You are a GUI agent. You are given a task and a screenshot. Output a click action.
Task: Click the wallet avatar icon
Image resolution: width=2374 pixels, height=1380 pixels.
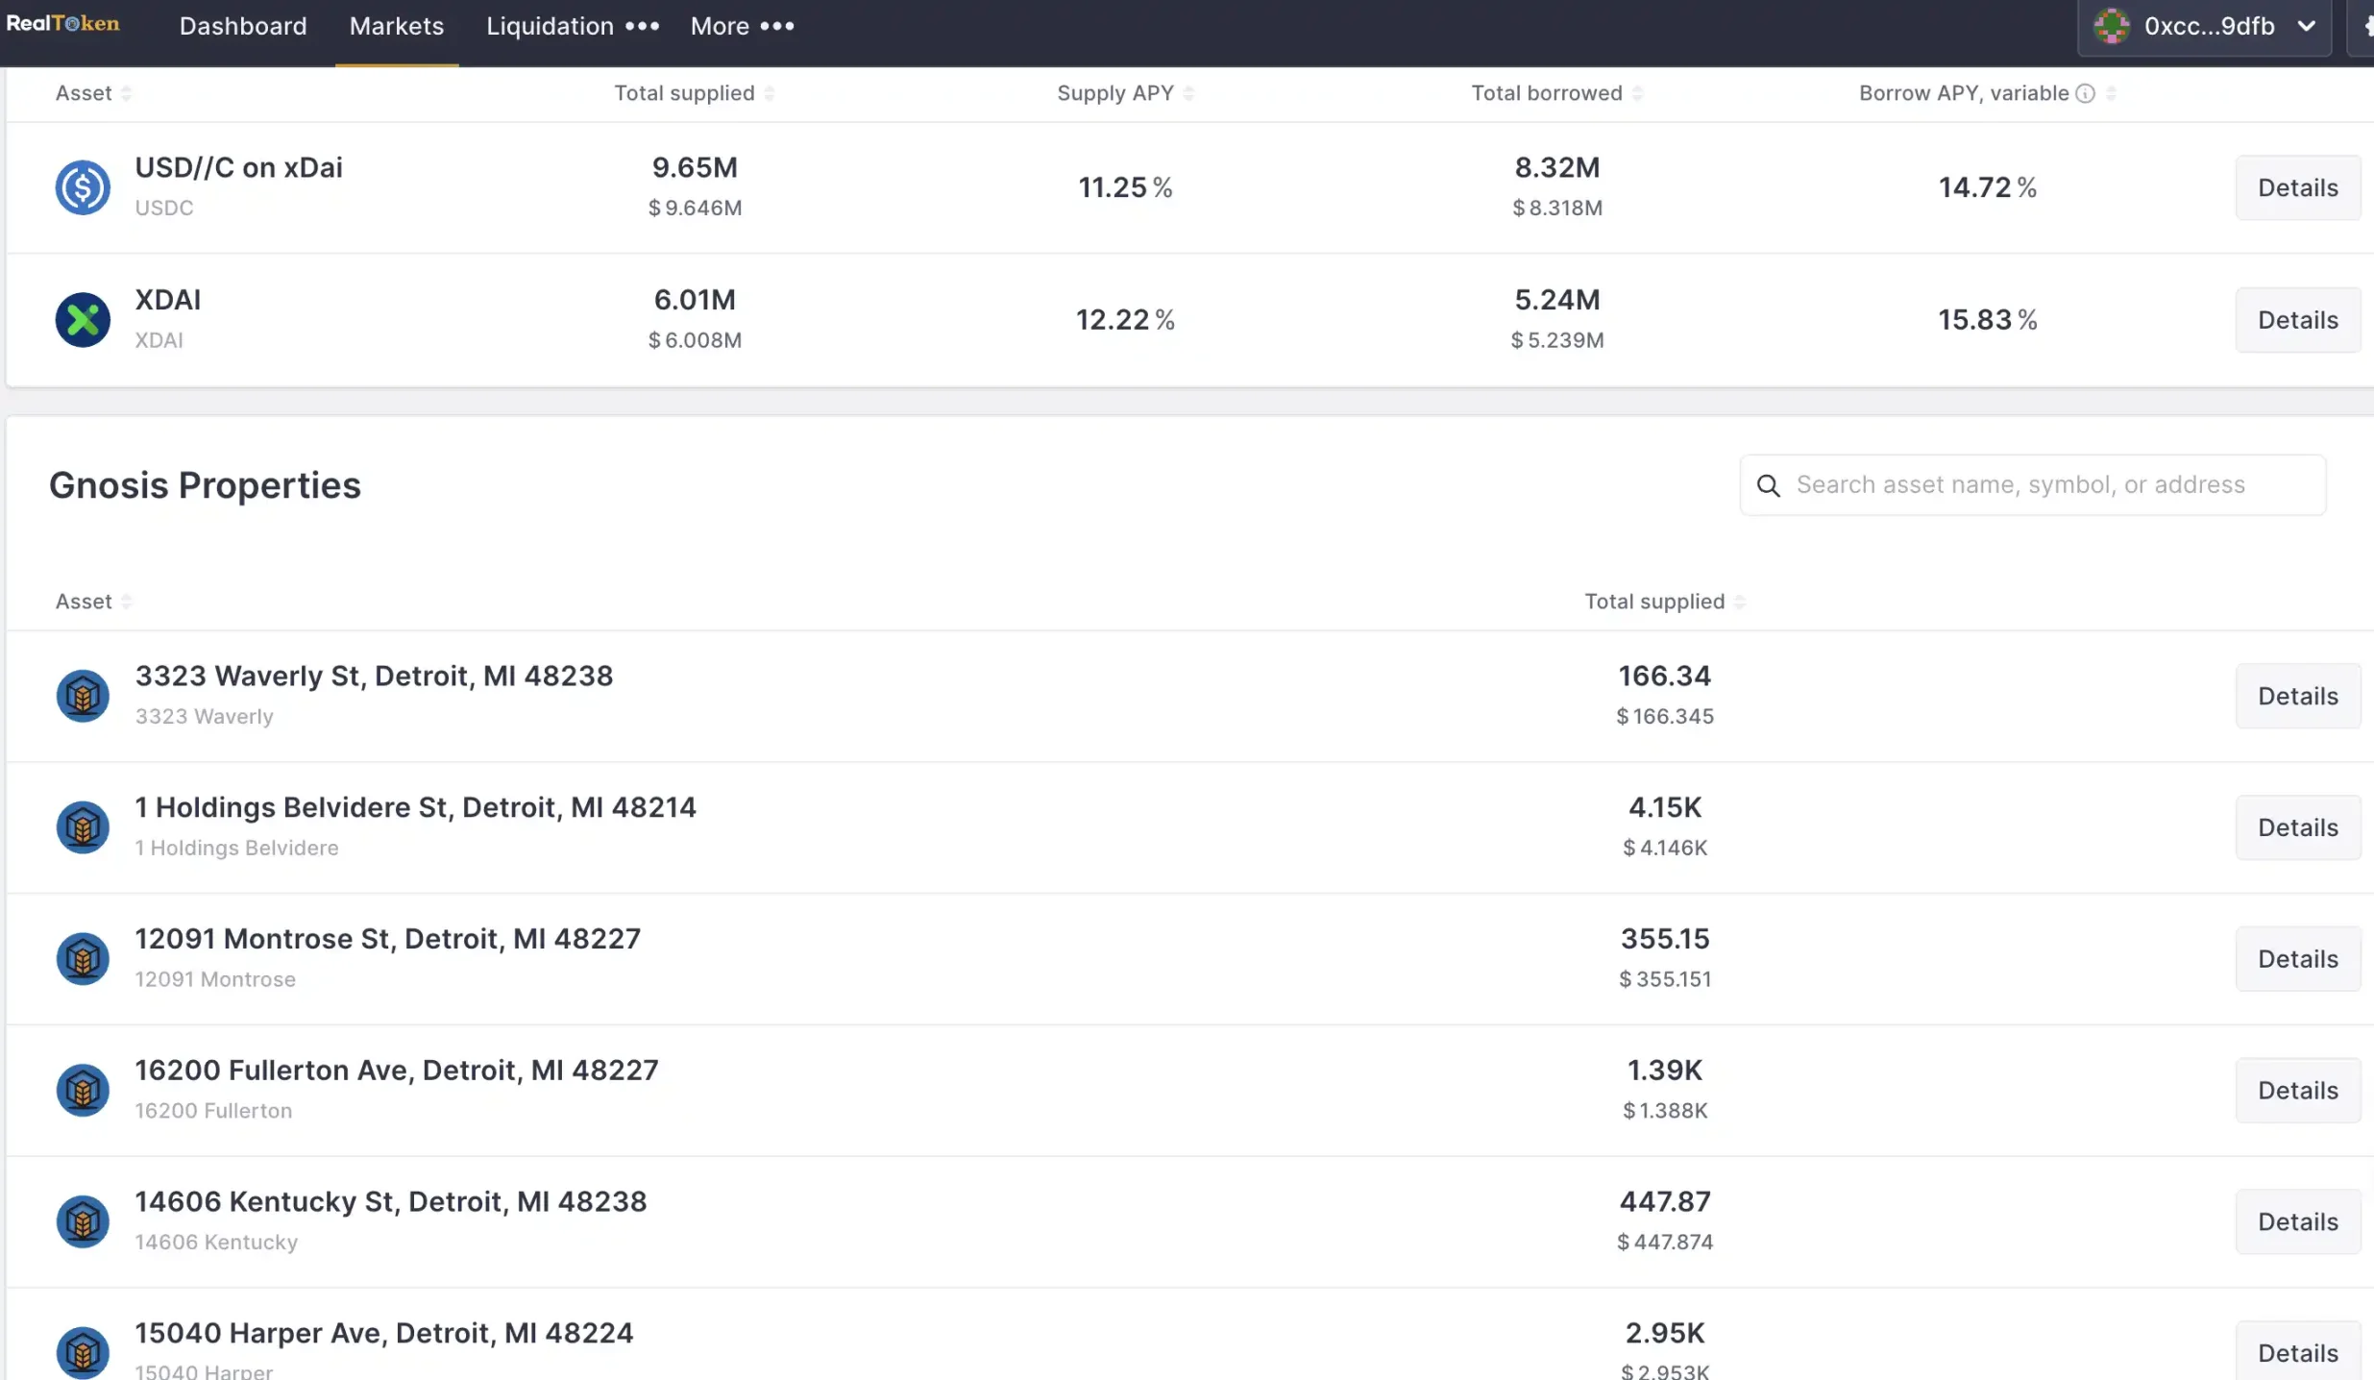(2112, 26)
